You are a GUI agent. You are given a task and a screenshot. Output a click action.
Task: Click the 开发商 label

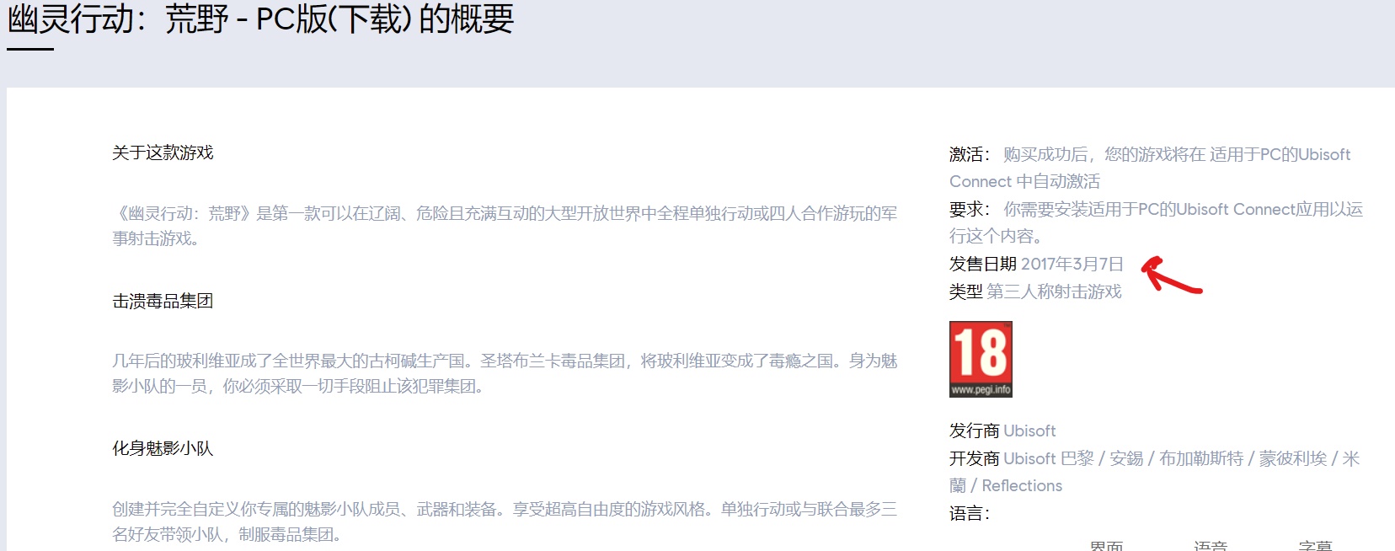[975, 458]
